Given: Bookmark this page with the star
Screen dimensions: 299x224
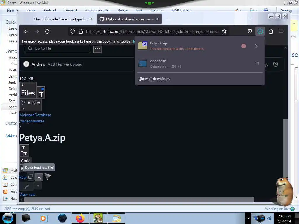Looking at the screenshot, I should click(224, 32).
